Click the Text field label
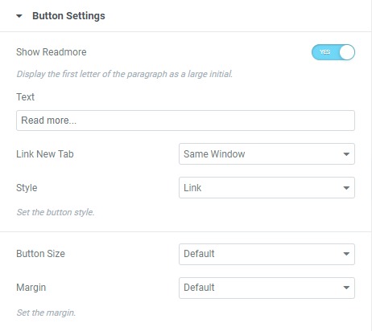Screen dimensions: 372x331 (x=25, y=97)
